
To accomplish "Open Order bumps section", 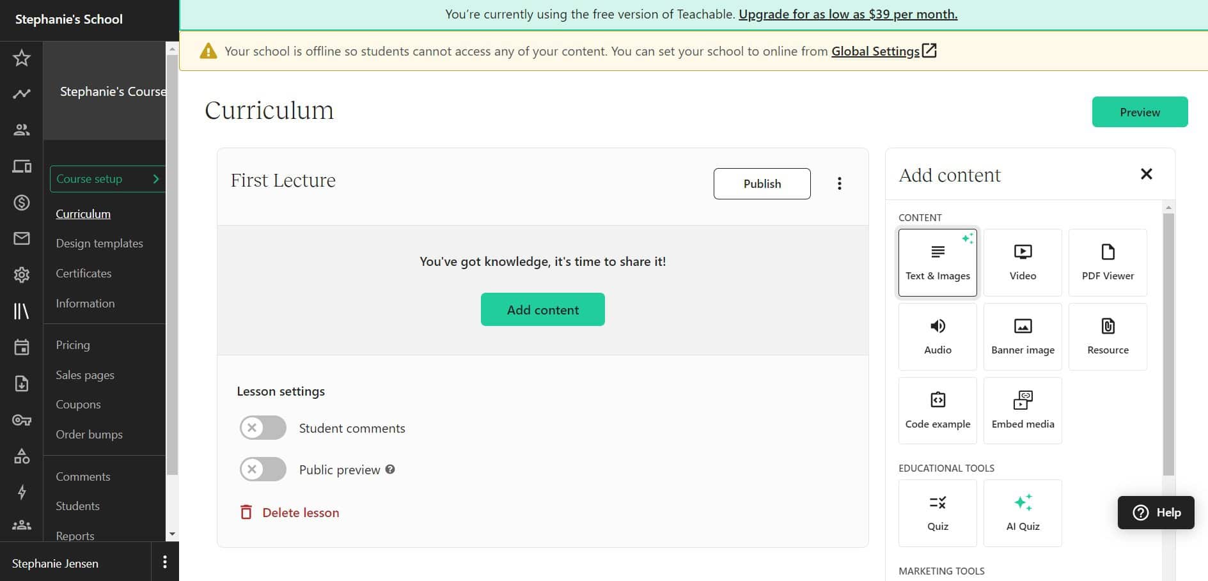I will click(89, 435).
